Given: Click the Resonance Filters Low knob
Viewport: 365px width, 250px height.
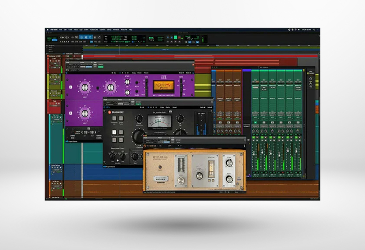Looking at the screenshot, I should click(112, 157).
